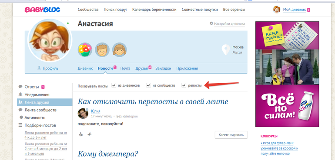Click the BabyBlog logo
This screenshot has width=335, height=160.
42,10
